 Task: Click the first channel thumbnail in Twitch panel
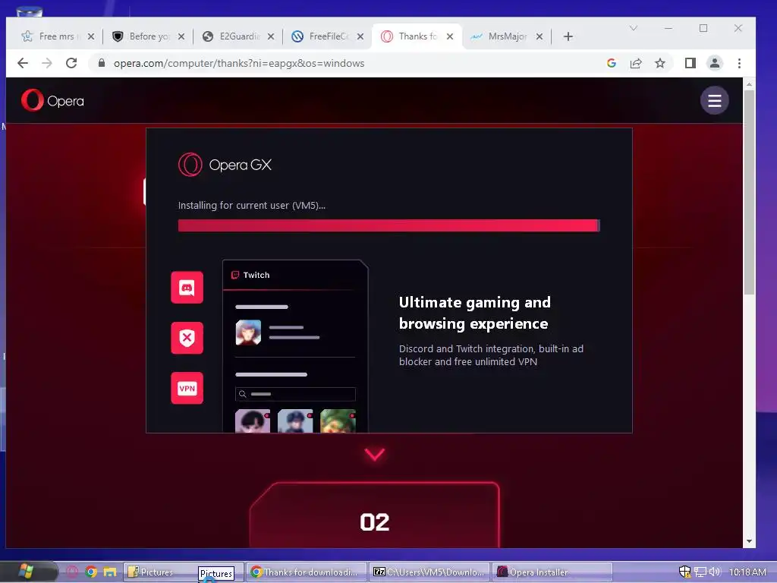[x=253, y=421]
